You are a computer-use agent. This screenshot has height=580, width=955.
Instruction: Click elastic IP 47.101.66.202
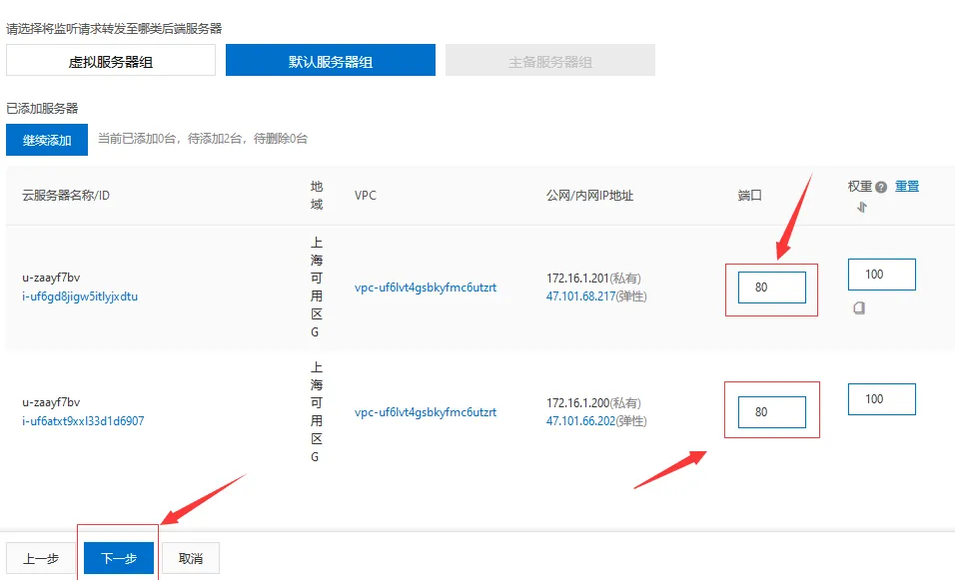pyautogui.click(x=580, y=421)
